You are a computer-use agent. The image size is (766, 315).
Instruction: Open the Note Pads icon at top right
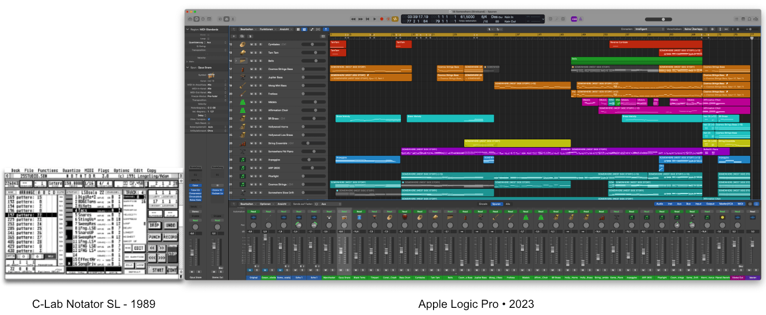743,19
